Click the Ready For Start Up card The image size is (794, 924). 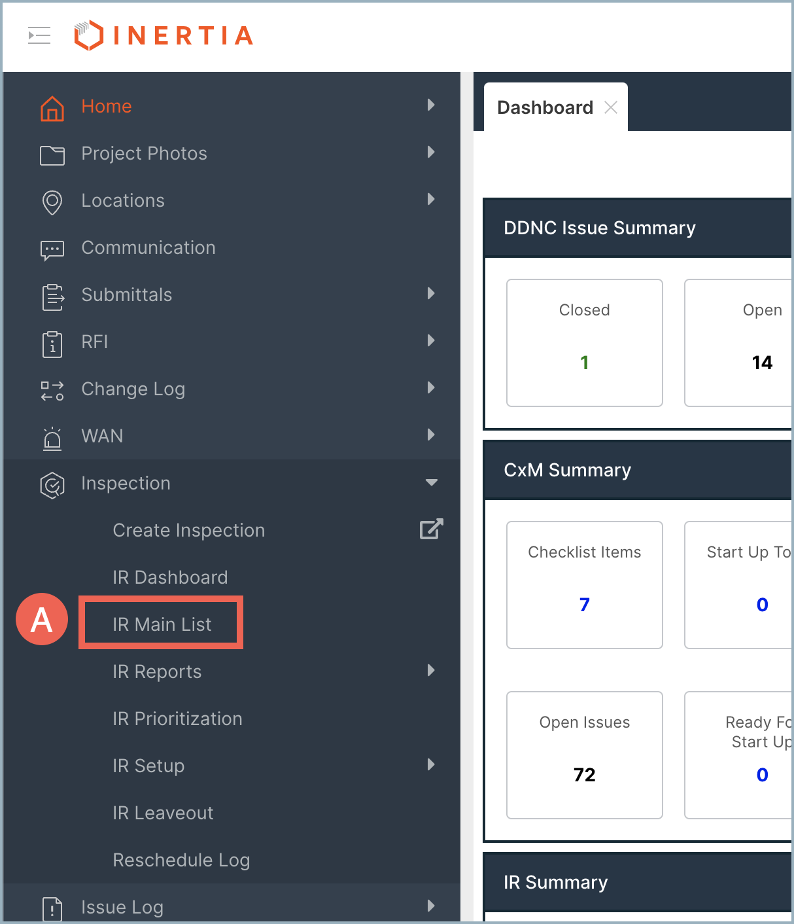(738, 755)
